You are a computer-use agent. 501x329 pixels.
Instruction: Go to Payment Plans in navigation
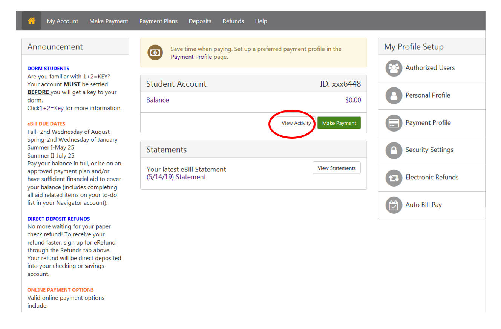tap(158, 21)
